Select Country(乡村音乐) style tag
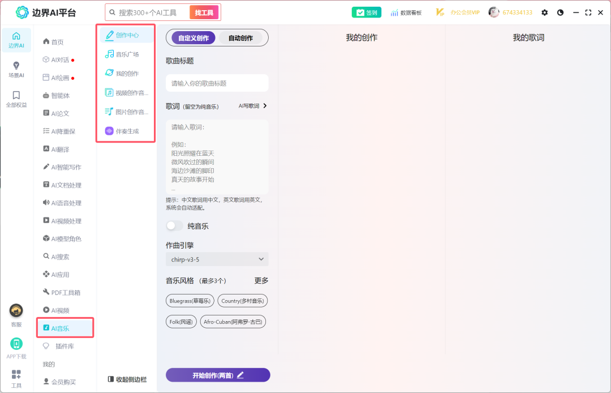The height and width of the screenshot is (393, 611). [242, 301]
